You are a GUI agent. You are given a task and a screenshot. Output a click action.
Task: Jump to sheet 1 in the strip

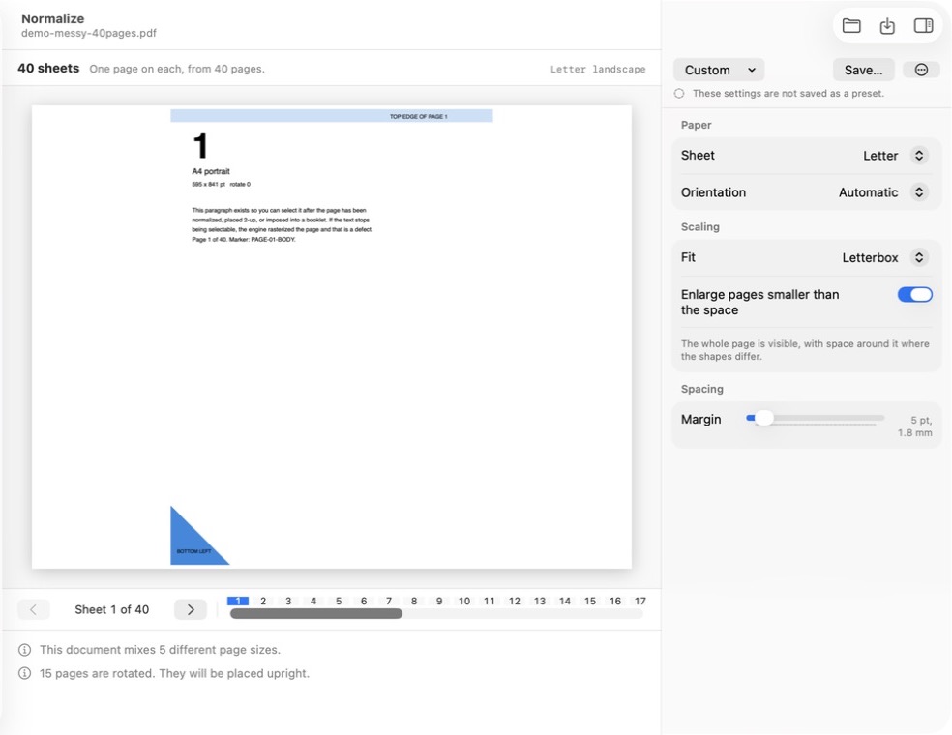point(238,601)
